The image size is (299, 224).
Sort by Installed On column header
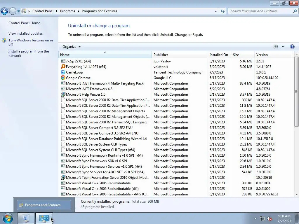click(219, 55)
